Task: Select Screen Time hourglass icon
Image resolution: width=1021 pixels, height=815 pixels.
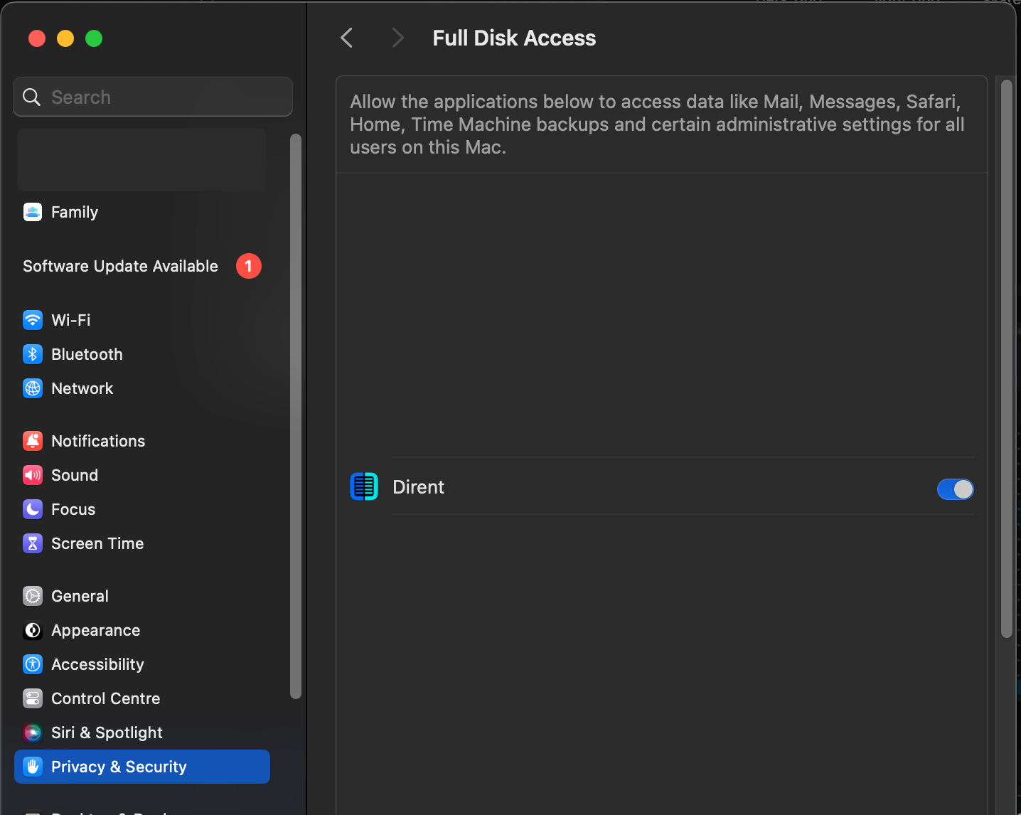Action: click(33, 543)
